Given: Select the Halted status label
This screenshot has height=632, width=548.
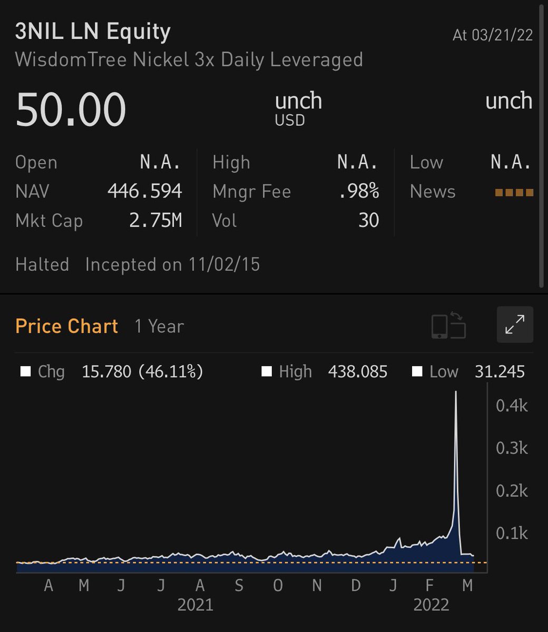Looking at the screenshot, I should (42, 264).
